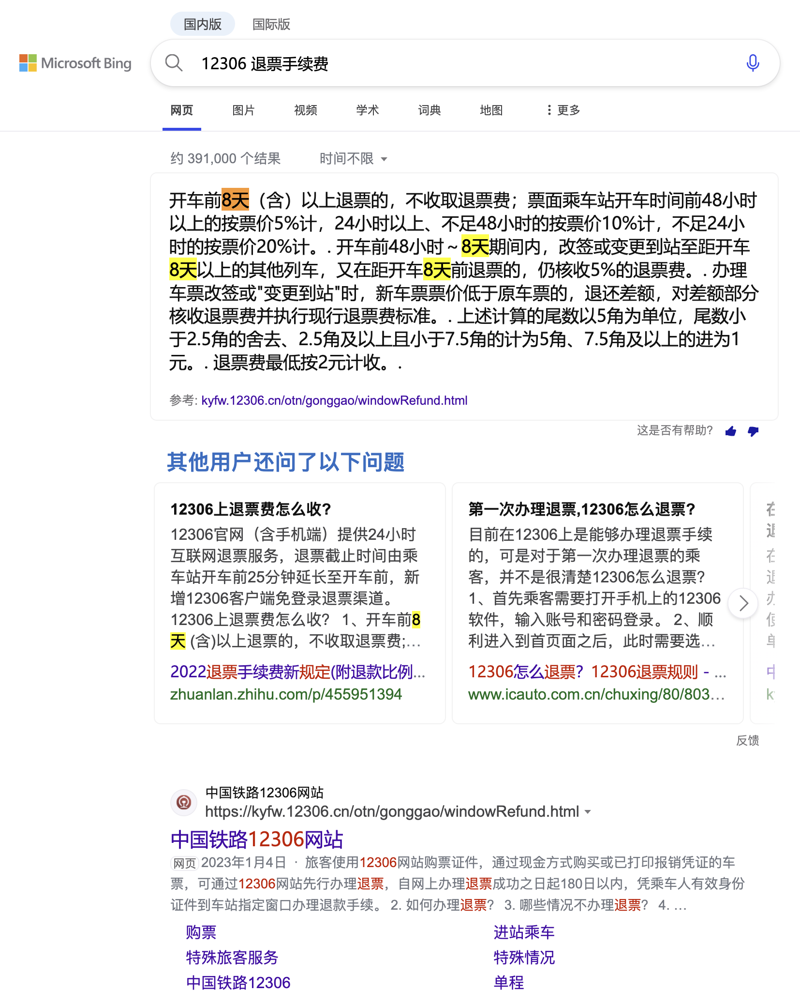Click the 网页 label before 2023年1月4日
This screenshot has height=1007, width=800.
tap(184, 863)
